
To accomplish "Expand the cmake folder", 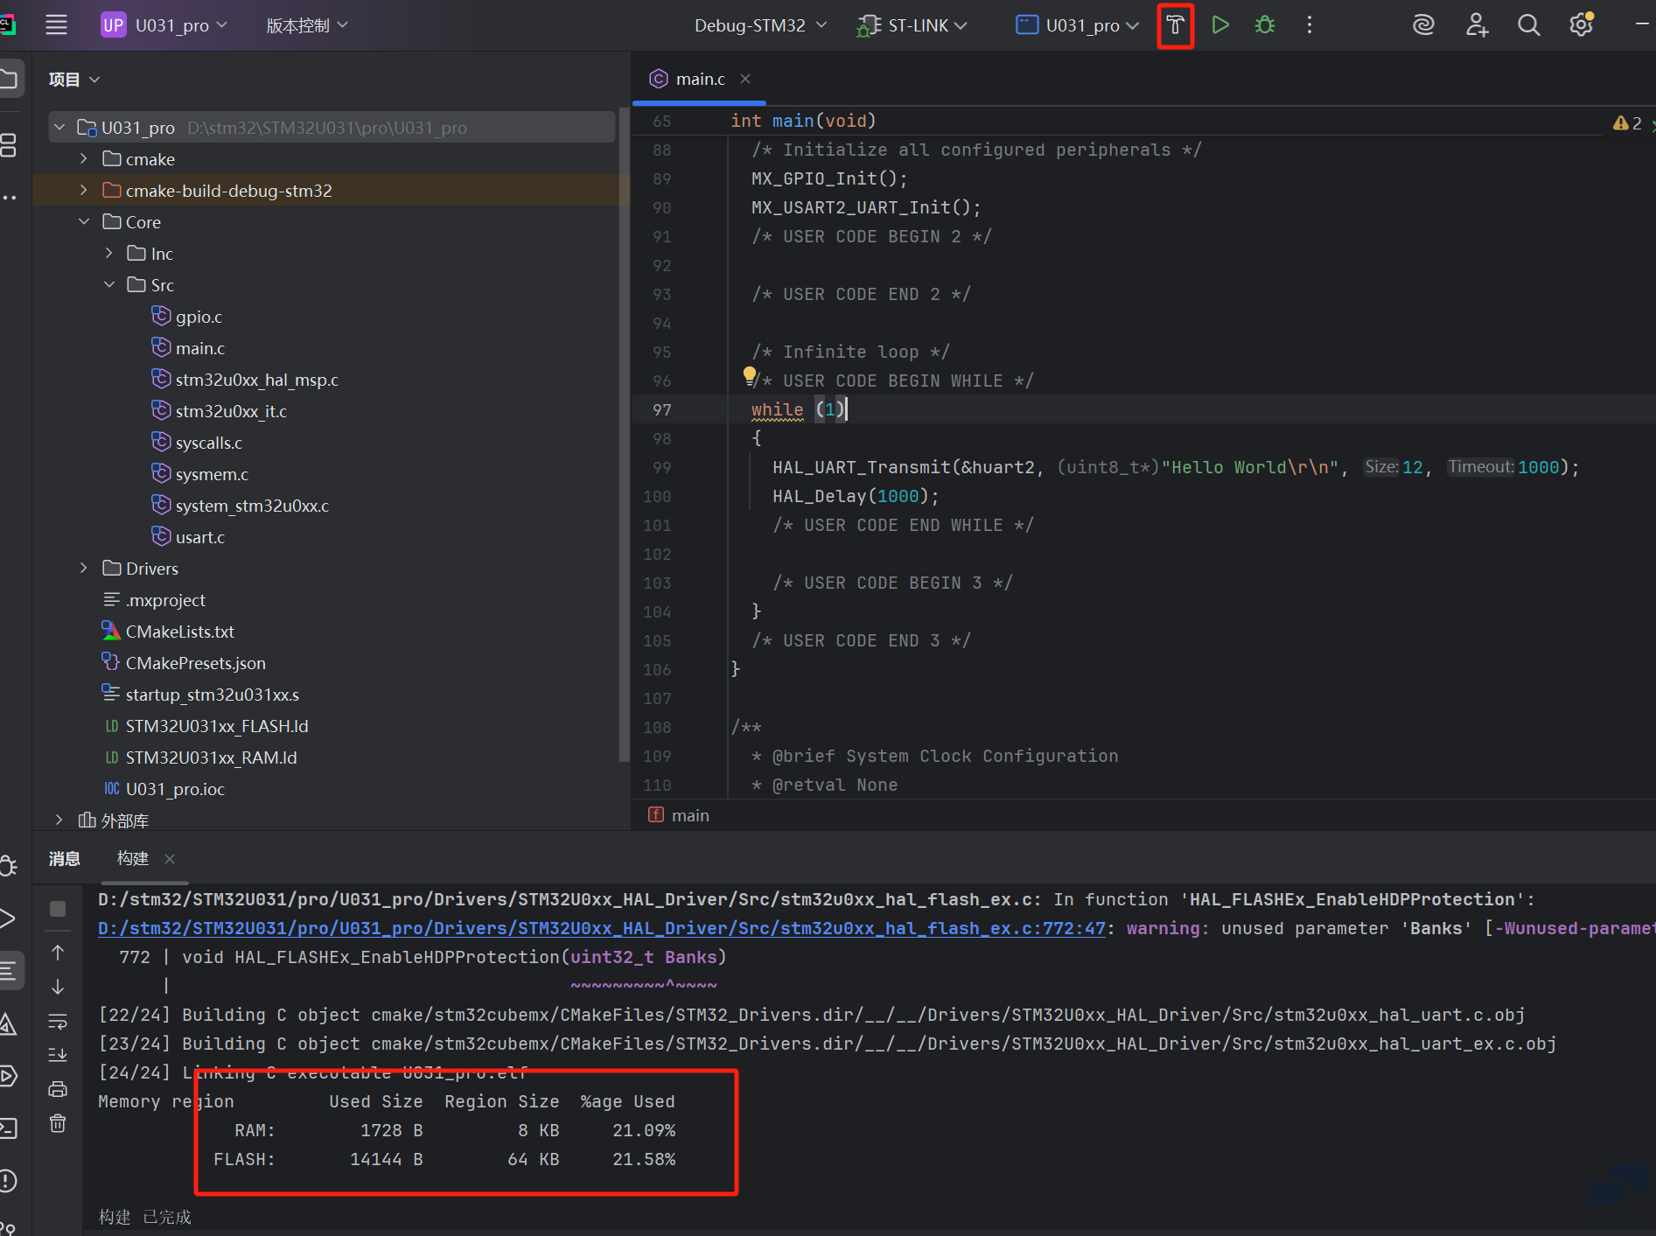I will click(84, 159).
